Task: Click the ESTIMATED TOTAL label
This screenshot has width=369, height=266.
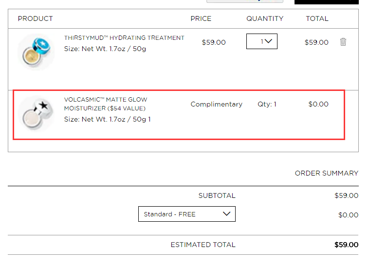Action: 203,245
